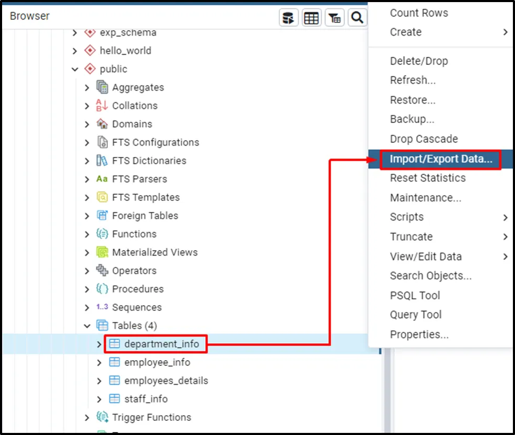This screenshot has height=435, width=515.
Task: Open the Search Objects magnifier icon
Action: click(357, 18)
